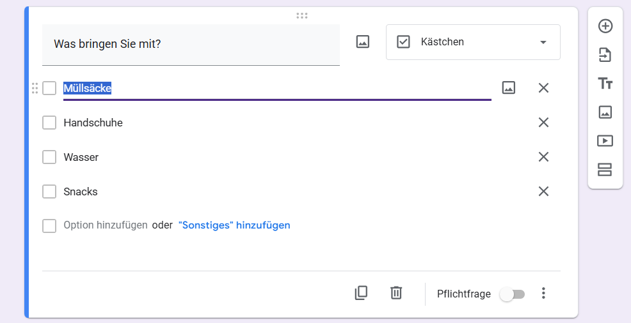631x323 pixels.
Task: Add an image from the sidebar
Action: [x=605, y=112]
